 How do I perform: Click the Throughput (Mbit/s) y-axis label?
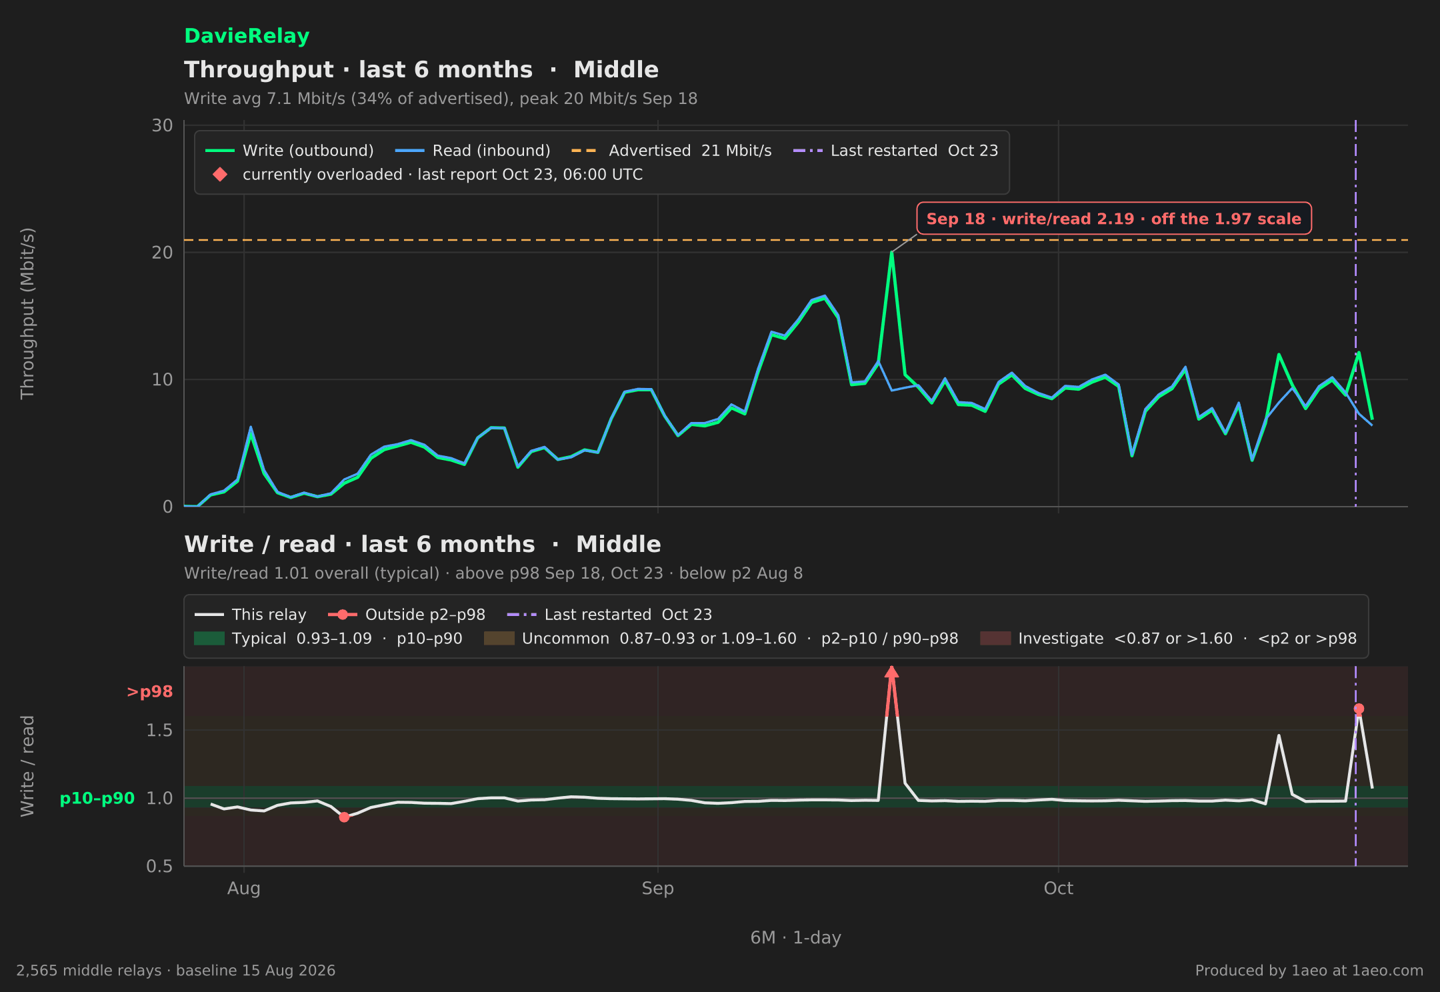27,313
